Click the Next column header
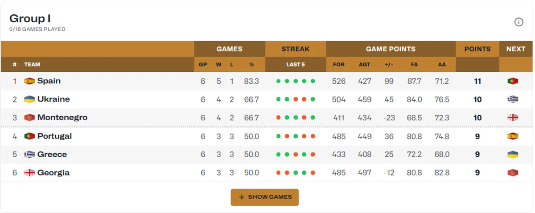The height and width of the screenshot is (213, 535). (516, 49)
